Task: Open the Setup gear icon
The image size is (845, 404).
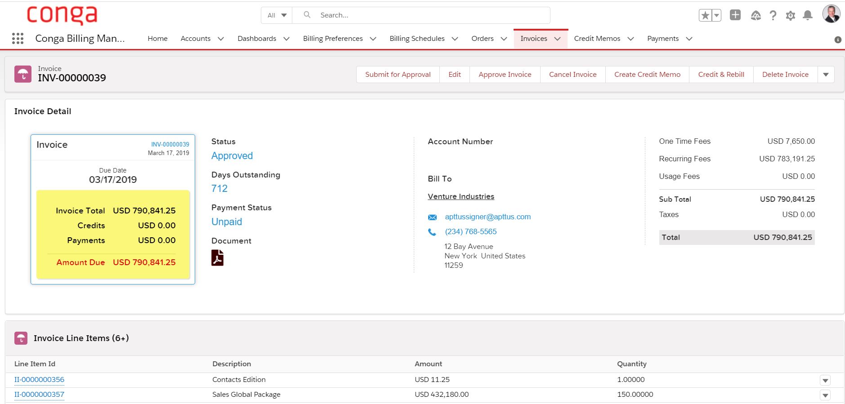Action: pos(790,16)
